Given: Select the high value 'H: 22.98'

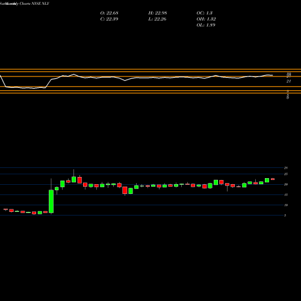Looking at the screenshot, I should pos(158,13).
